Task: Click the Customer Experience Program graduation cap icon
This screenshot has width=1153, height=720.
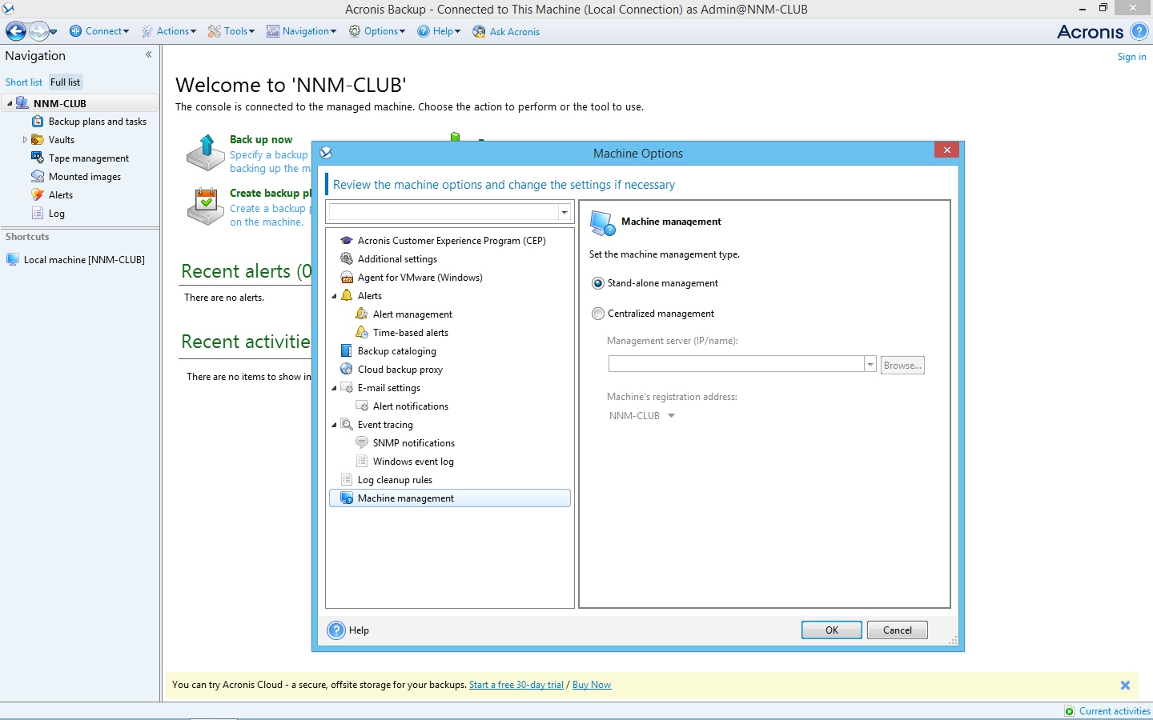Action: coord(347,241)
